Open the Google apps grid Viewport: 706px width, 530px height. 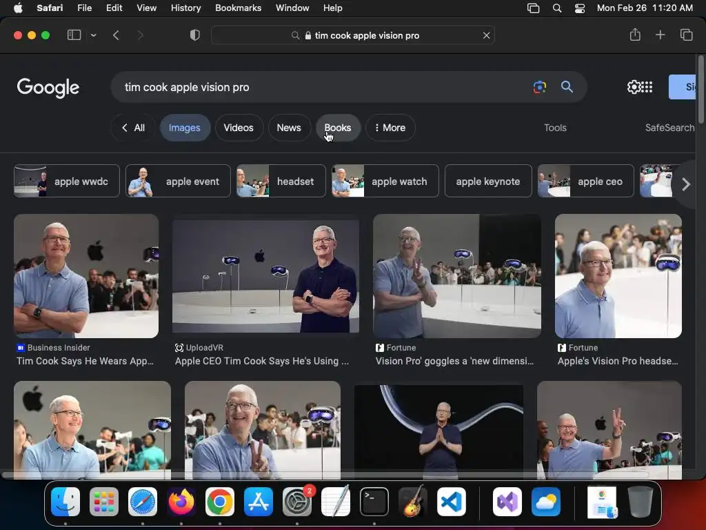647,87
